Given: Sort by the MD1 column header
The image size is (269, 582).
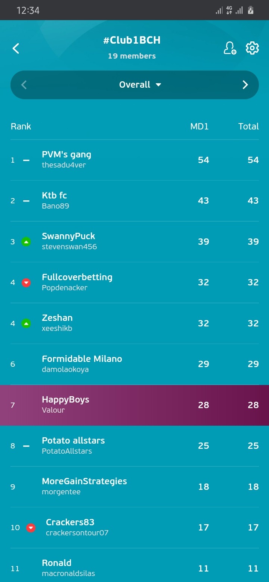Looking at the screenshot, I should (x=200, y=126).
